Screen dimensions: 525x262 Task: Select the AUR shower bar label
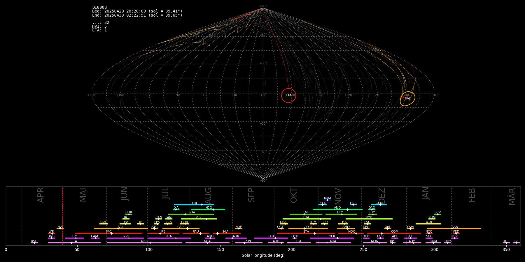point(236,236)
